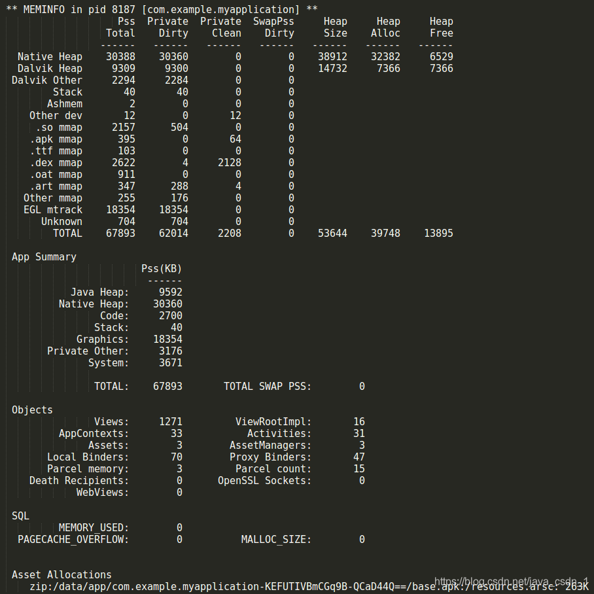
Task: Click Private Other value 3176
Action: [x=171, y=351]
